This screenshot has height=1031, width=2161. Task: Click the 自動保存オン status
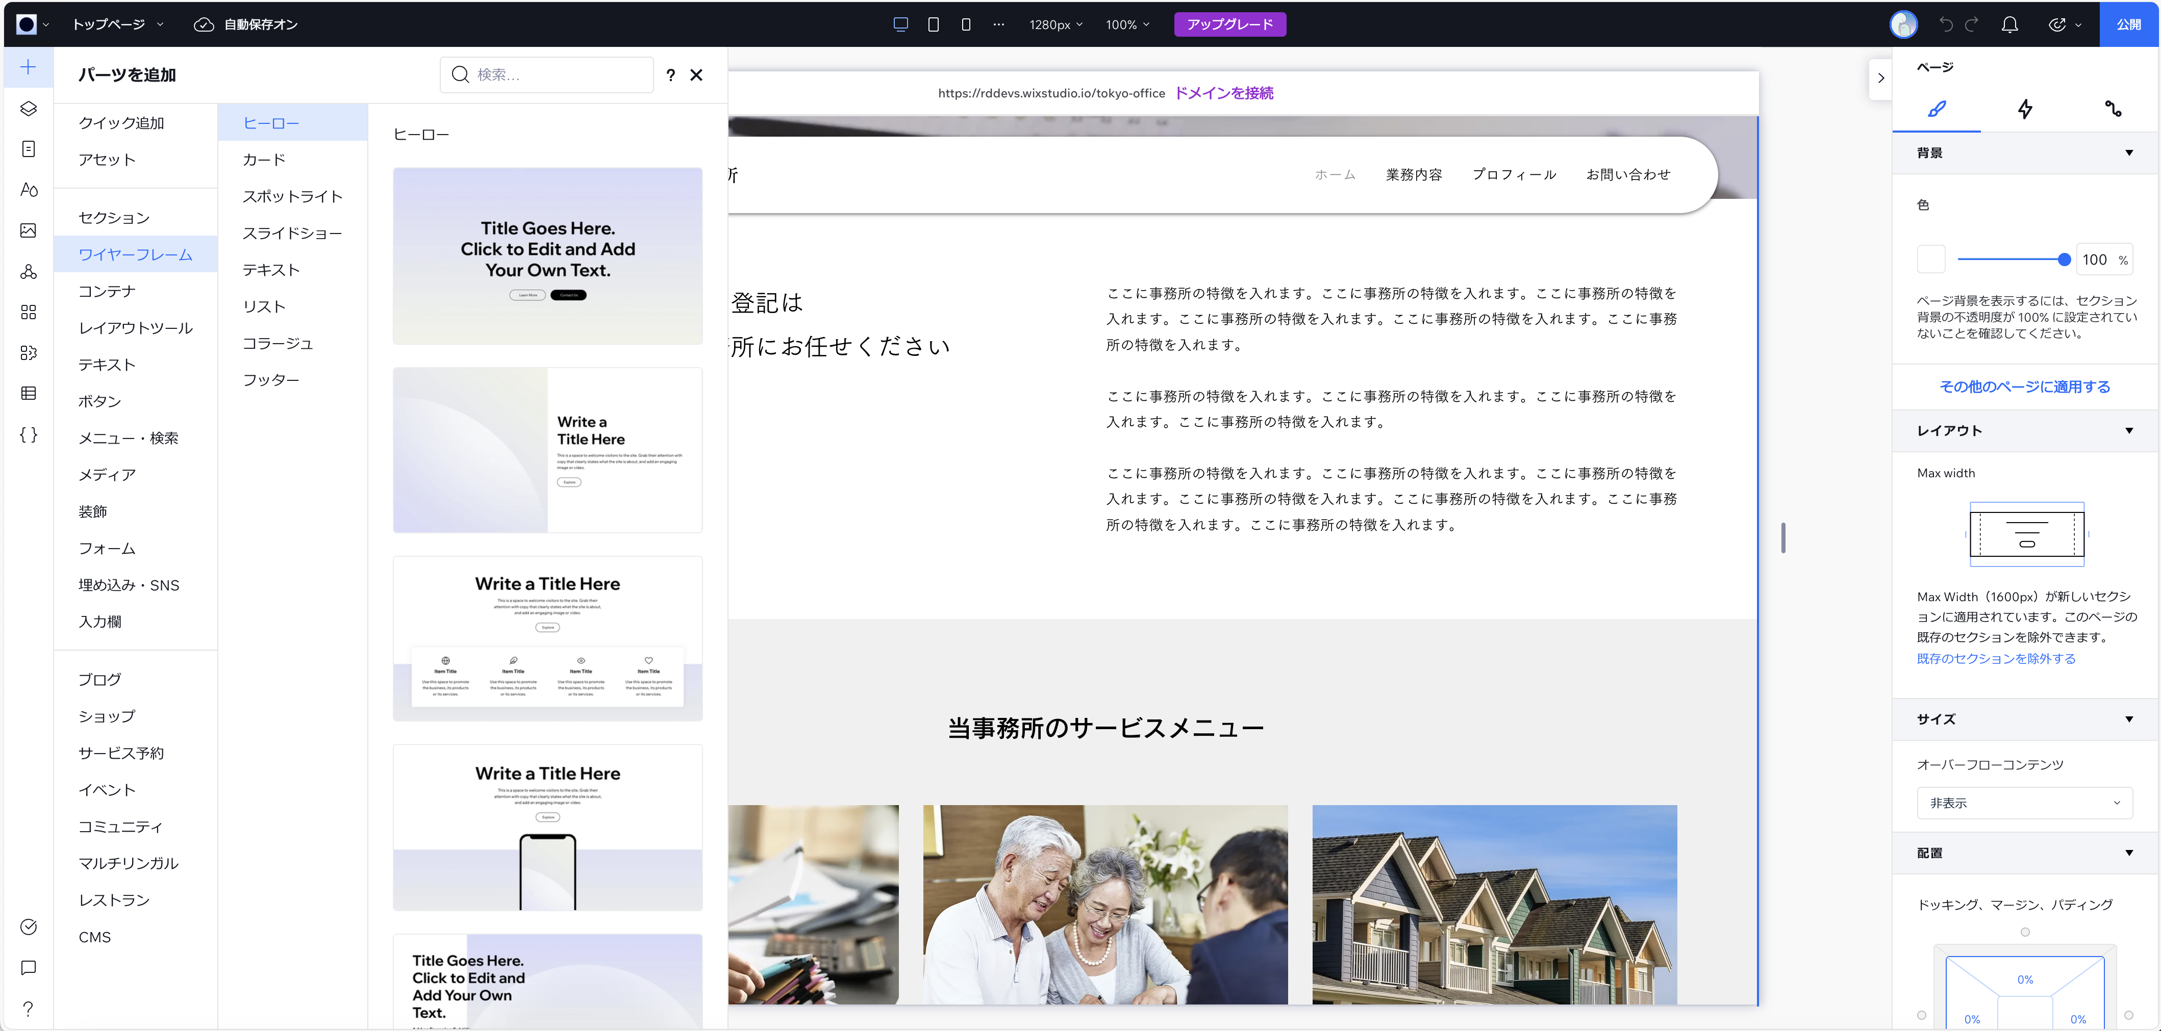pos(246,24)
